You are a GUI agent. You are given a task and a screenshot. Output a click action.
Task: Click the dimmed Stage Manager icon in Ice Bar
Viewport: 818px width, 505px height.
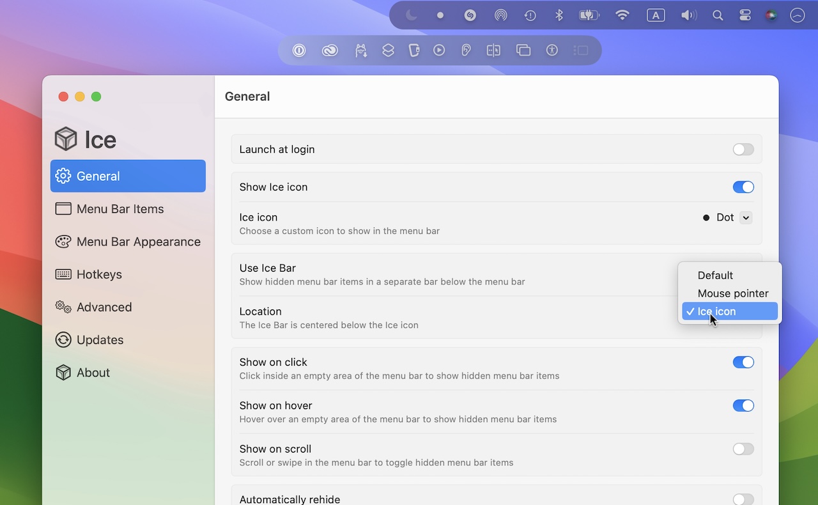(x=580, y=50)
